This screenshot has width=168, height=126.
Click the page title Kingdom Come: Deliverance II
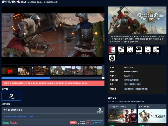30,2
